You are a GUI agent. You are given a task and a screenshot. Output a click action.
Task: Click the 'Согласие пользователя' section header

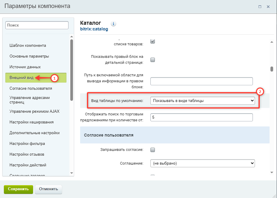(175, 135)
